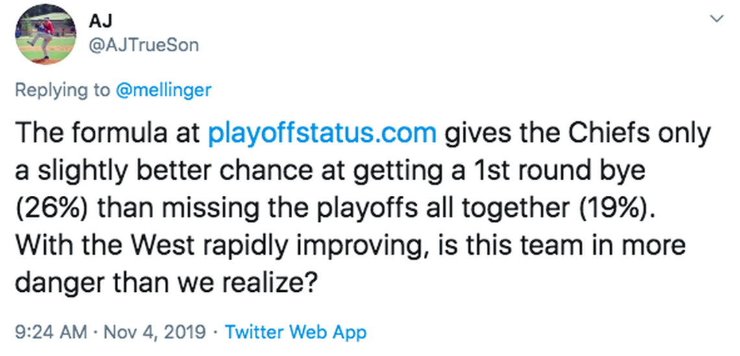
Task: Click the "Replying to" label
Action: pyautogui.click(x=62, y=89)
